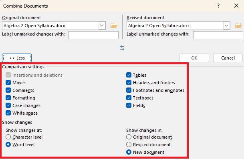Select Revised document radio button
The height and width of the screenshot is (159, 244).
pyautogui.click(x=129, y=145)
